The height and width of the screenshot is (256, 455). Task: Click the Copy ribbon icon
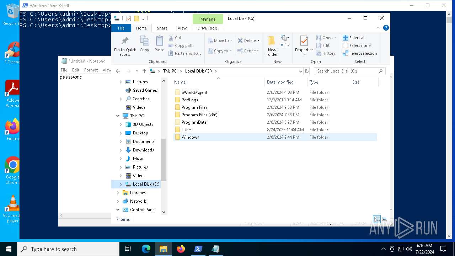tap(144, 44)
